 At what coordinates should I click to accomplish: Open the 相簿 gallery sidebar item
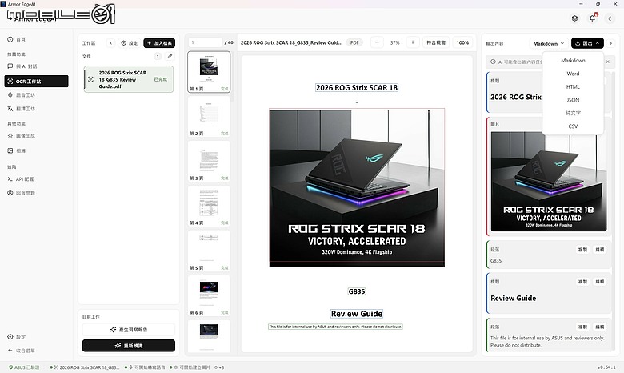click(x=17, y=150)
